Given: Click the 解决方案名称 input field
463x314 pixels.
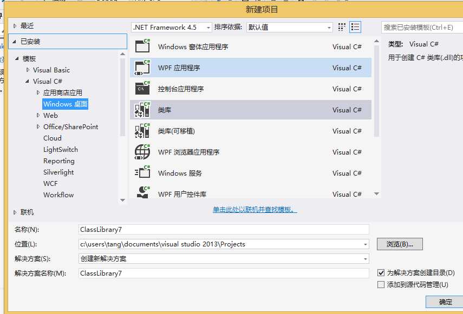Looking at the screenshot, I should point(224,273).
